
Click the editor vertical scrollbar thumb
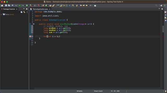pos(163,29)
